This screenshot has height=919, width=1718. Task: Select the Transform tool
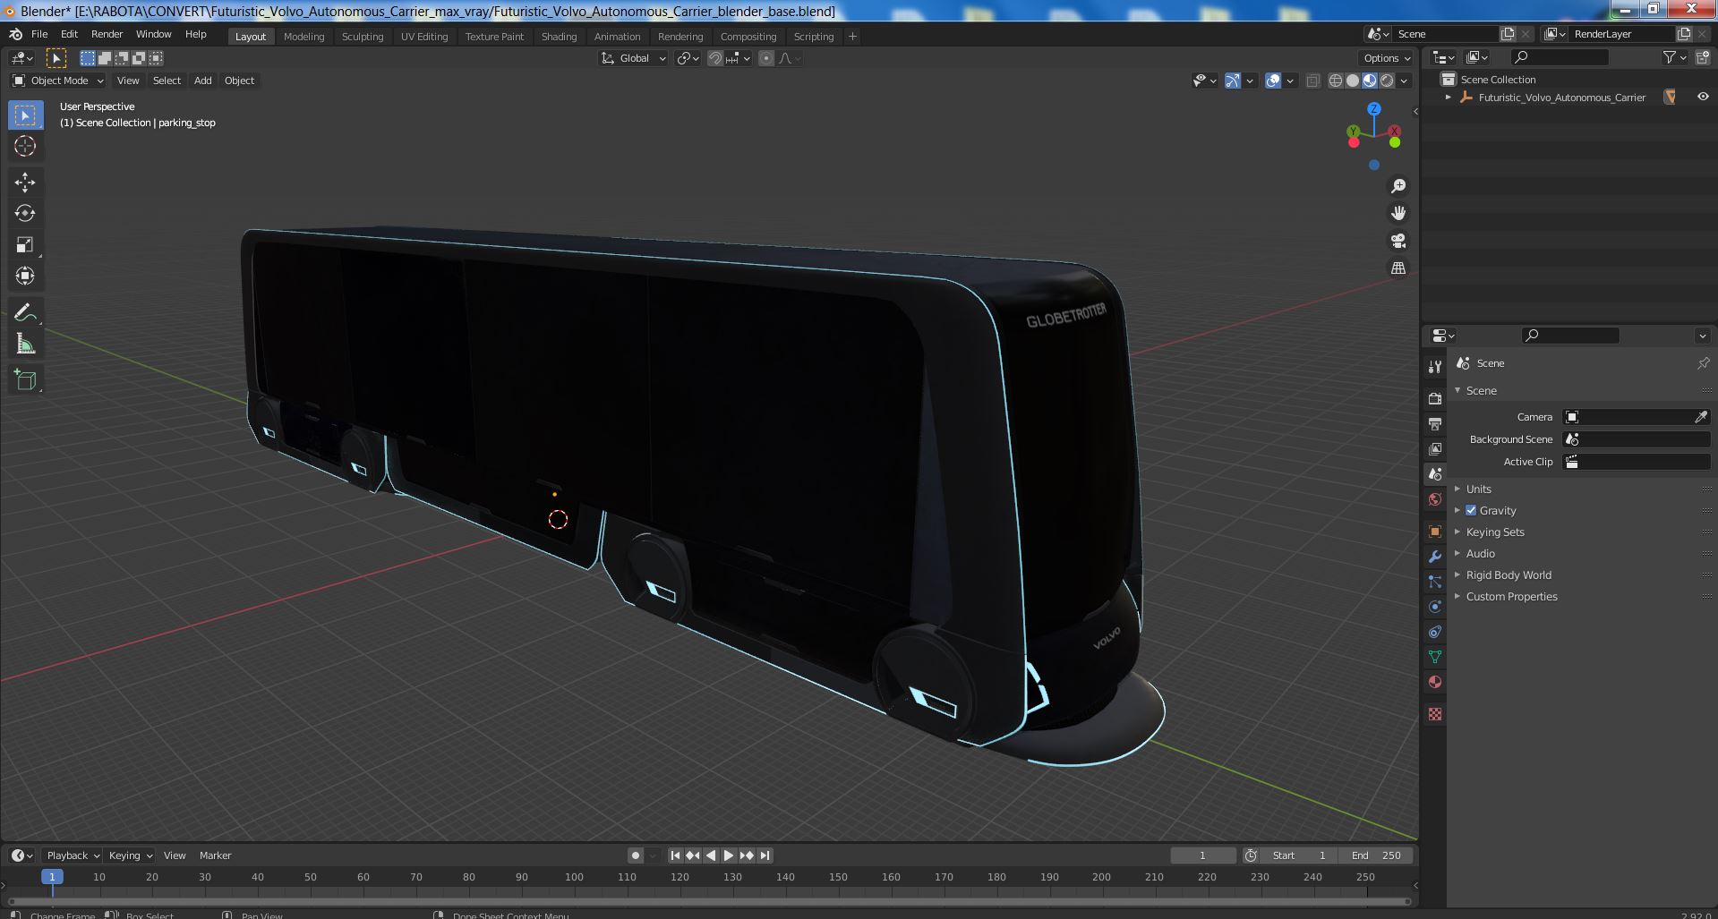pos(25,276)
